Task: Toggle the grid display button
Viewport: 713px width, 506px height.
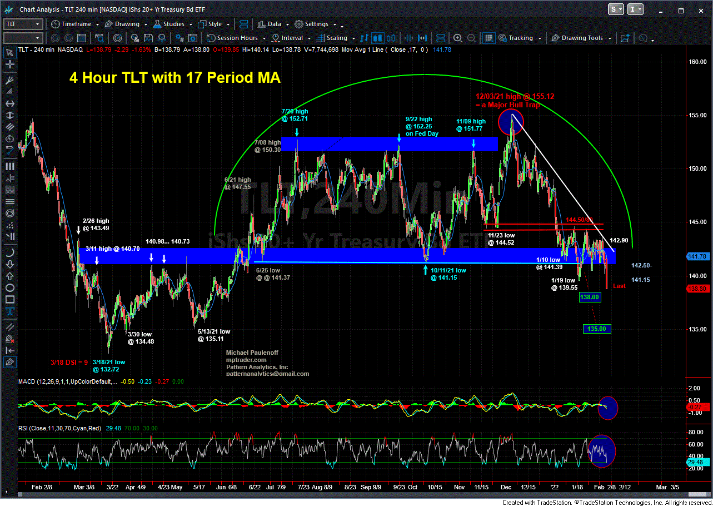Action: pos(488,38)
